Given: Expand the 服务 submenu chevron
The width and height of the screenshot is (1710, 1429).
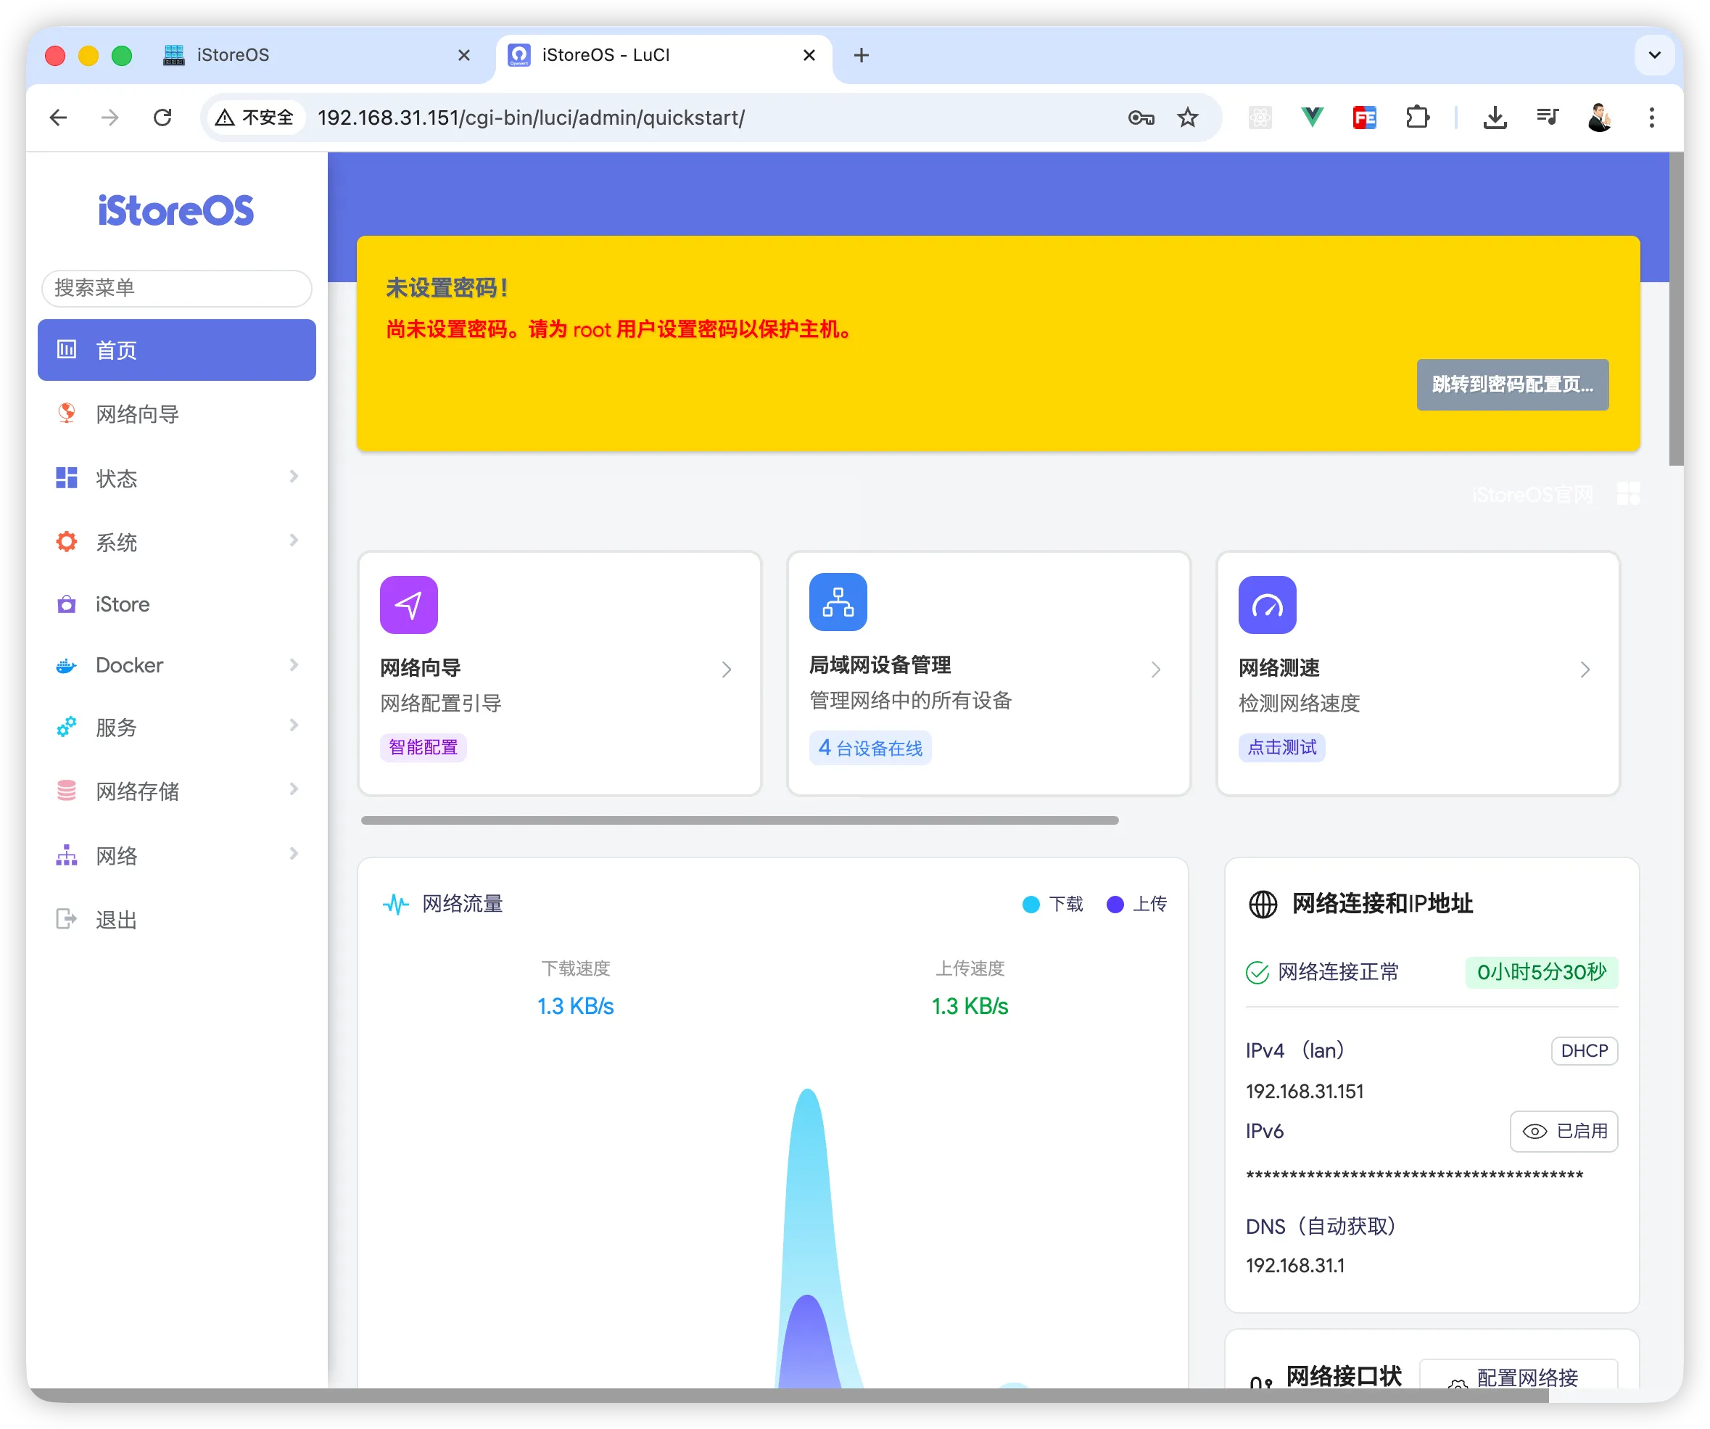Looking at the screenshot, I should click(294, 725).
